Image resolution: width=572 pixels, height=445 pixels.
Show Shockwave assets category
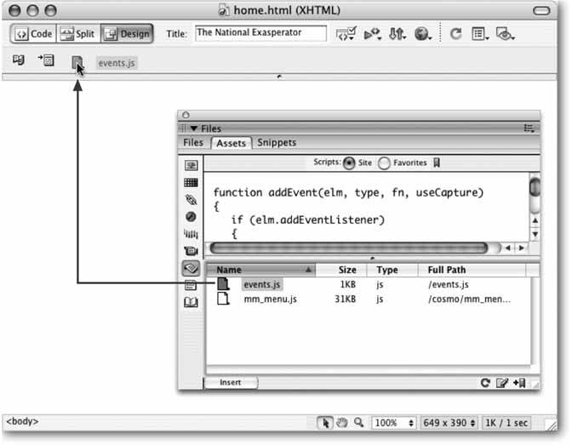[x=191, y=234]
